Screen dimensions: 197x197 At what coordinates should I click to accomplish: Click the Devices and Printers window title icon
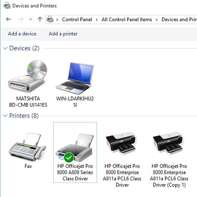click(7, 6)
